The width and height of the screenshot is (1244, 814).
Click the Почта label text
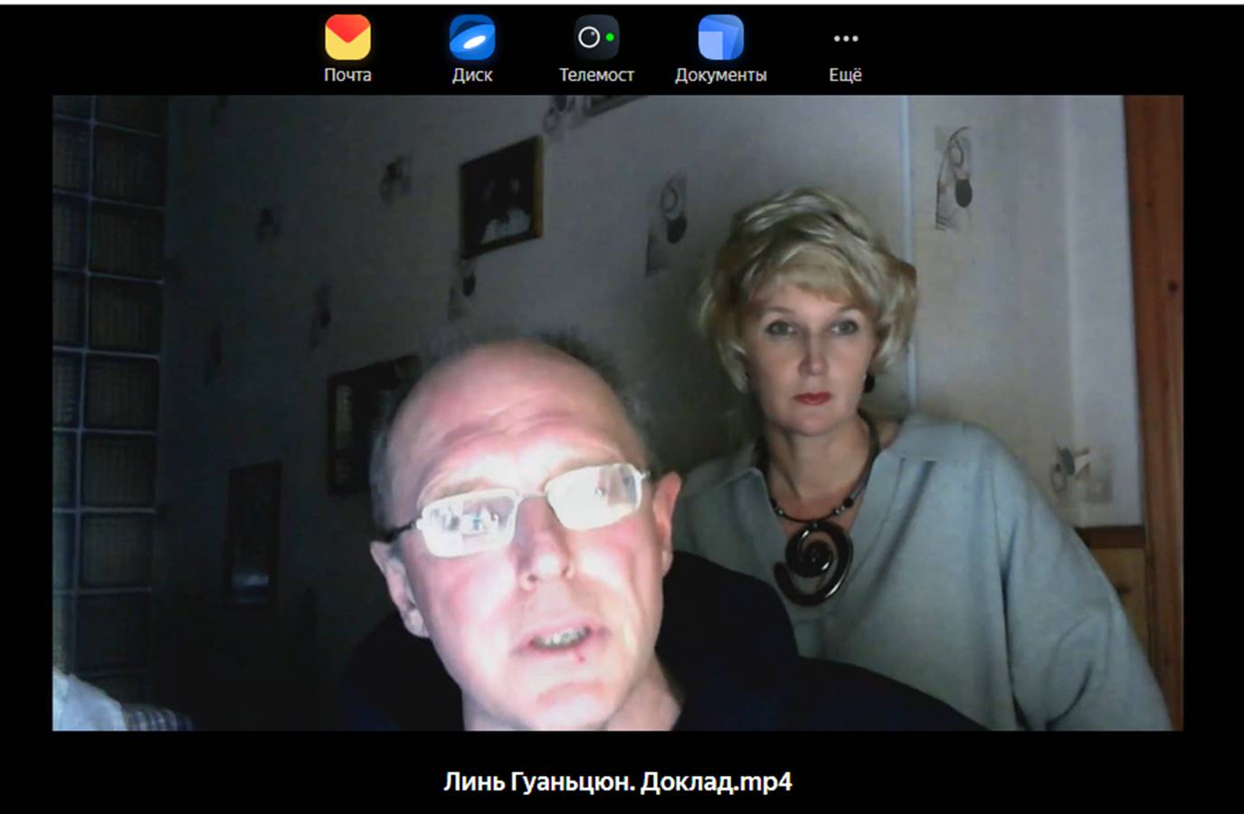[x=347, y=75]
